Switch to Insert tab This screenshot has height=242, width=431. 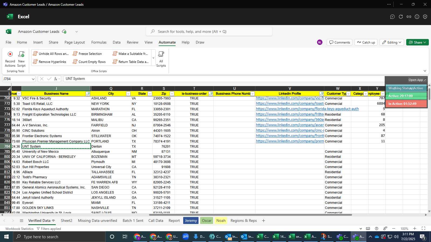[x=38, y=42]
